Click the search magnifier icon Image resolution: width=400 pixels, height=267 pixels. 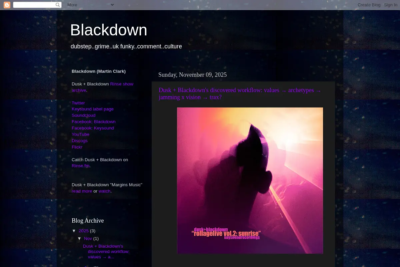58,5
